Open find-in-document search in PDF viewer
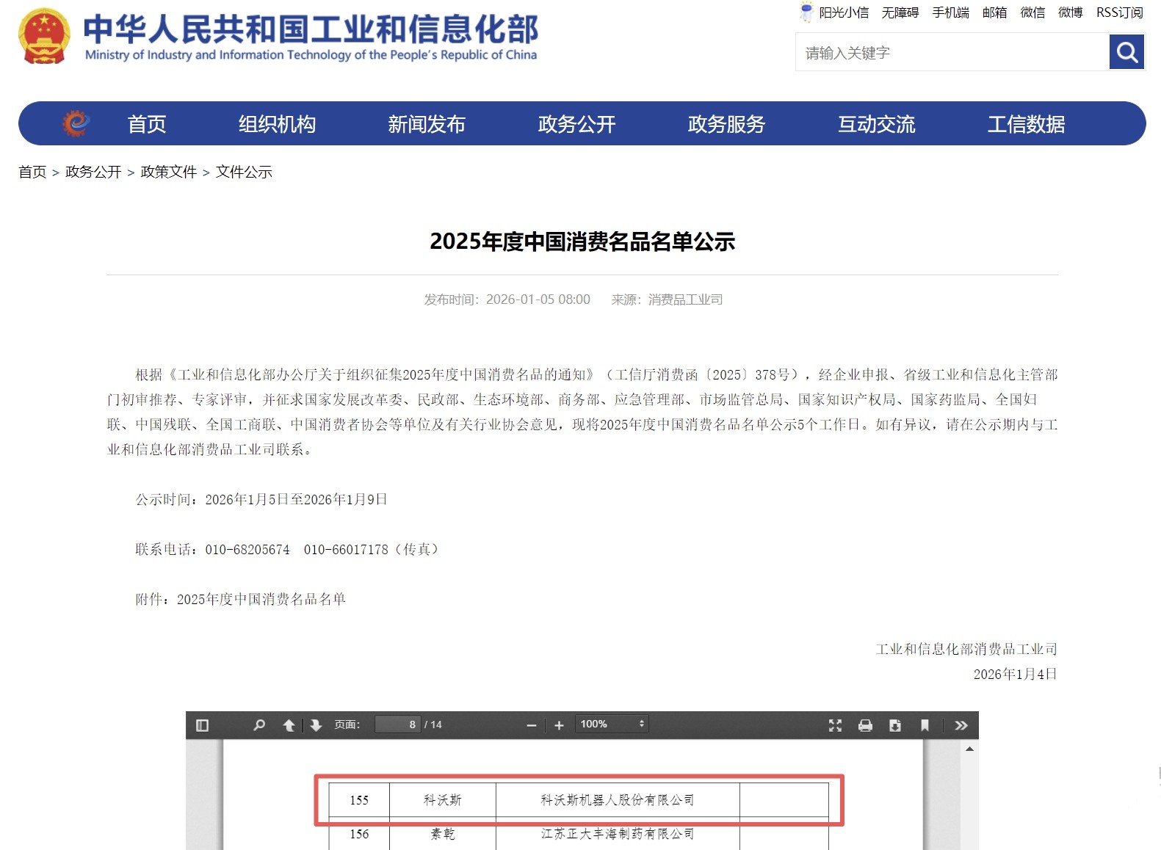 (259, 725)
